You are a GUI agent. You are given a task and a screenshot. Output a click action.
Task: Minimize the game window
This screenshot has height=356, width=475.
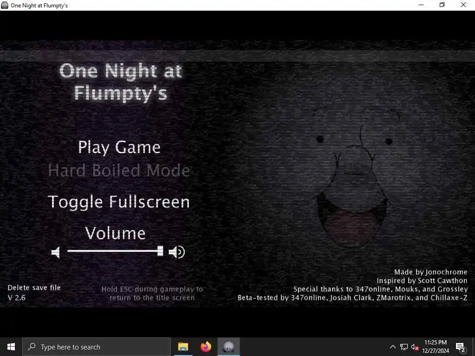point(421,5)
